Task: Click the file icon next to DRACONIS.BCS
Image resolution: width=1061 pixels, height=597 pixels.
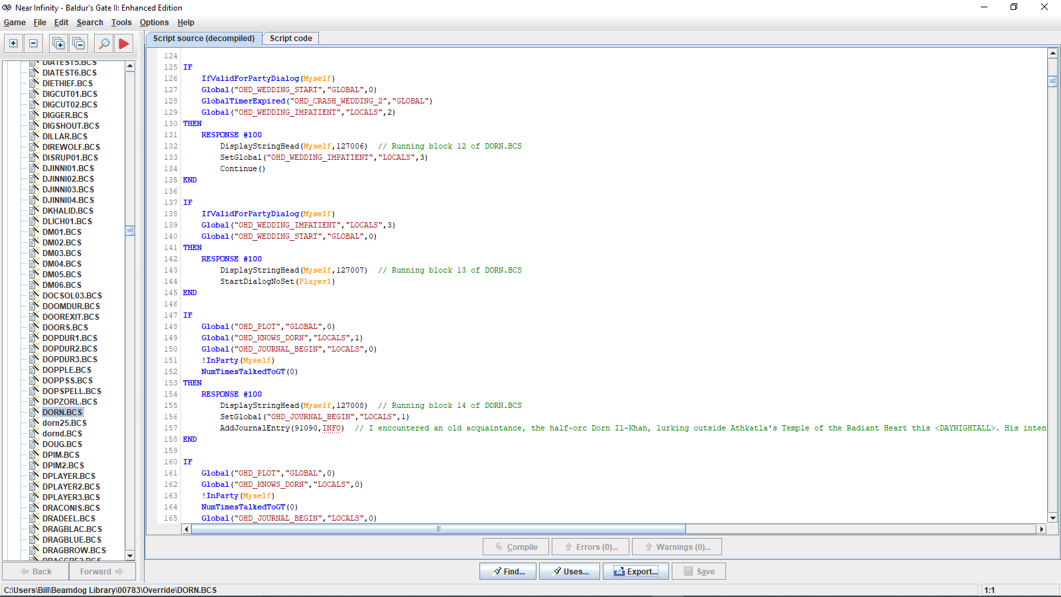Action: point(34,507)
